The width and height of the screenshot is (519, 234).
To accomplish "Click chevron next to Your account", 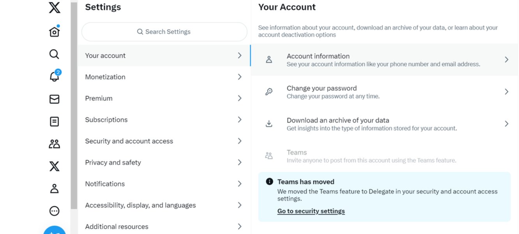I will (240, 55).
